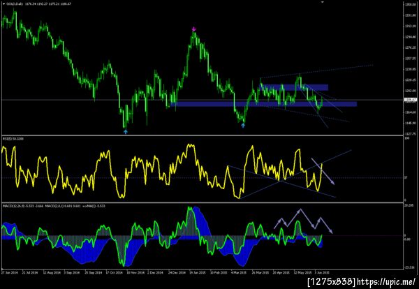Select the blue up-arrow under March 2015 low

[x=243, y=125]
